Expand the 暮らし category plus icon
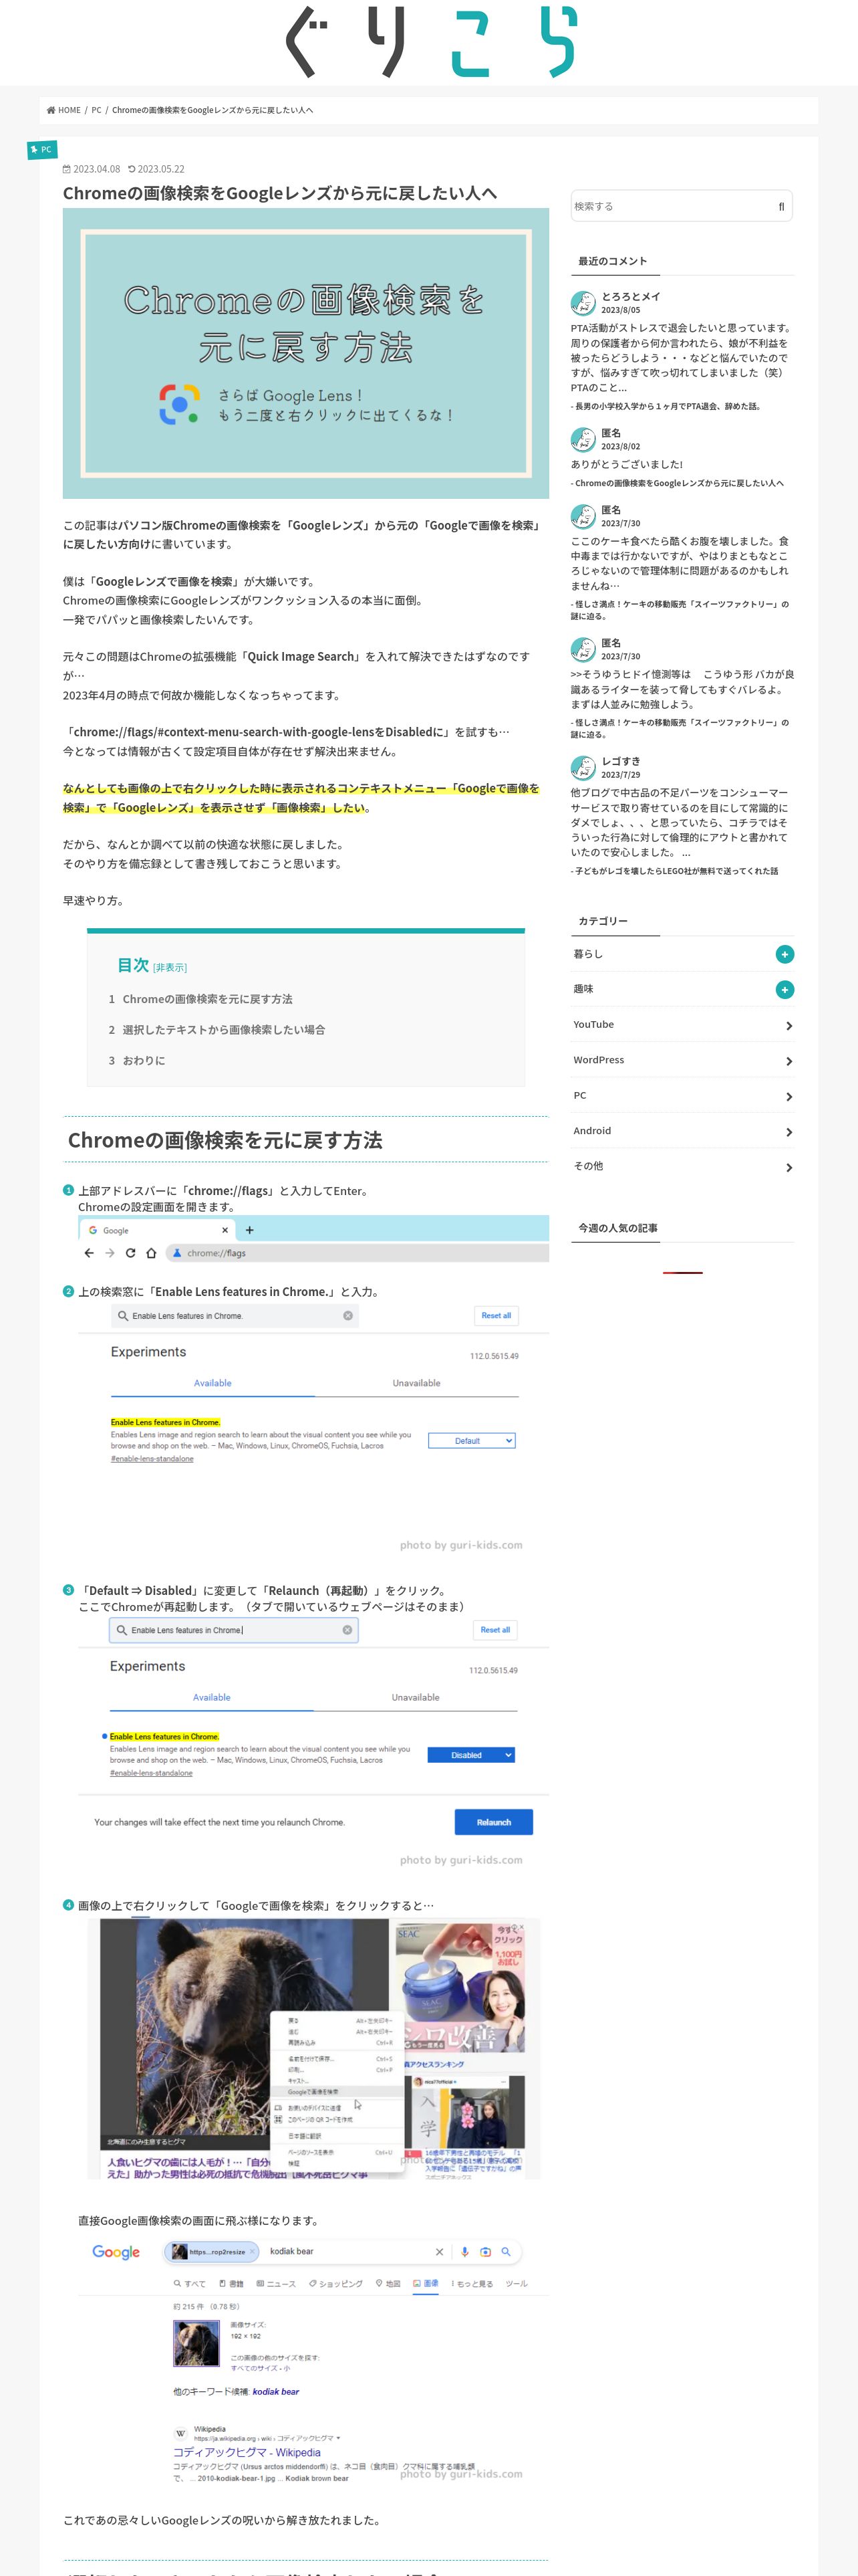 [x=784, y=954]
